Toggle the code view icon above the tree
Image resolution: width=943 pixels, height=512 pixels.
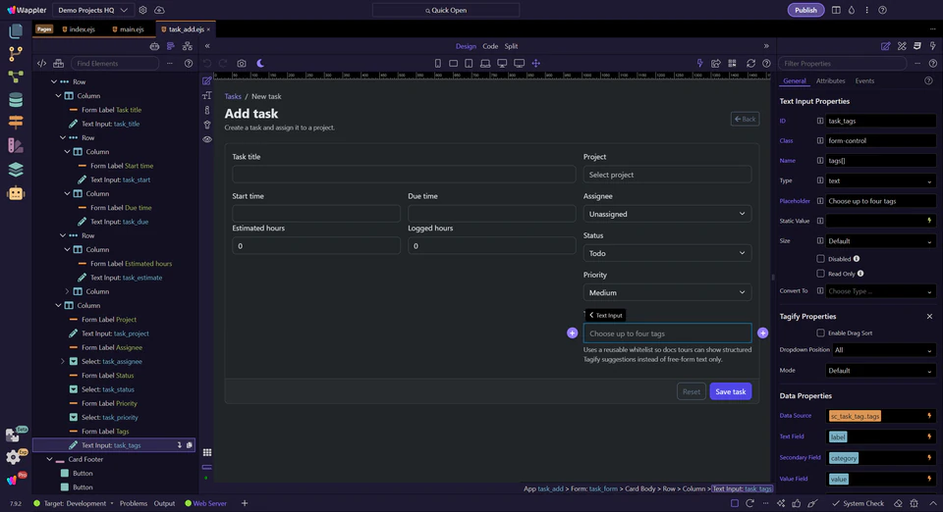click(41, 63)
